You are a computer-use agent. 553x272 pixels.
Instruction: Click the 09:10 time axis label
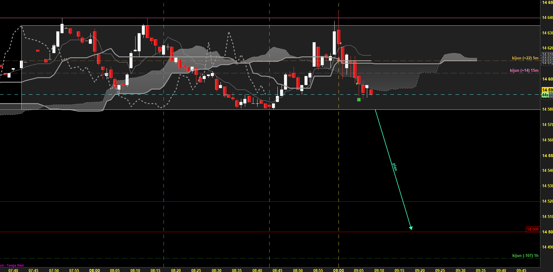tap(379, 270)
